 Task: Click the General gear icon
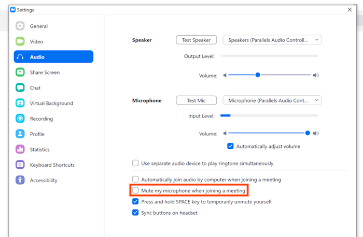click(20, 26)
